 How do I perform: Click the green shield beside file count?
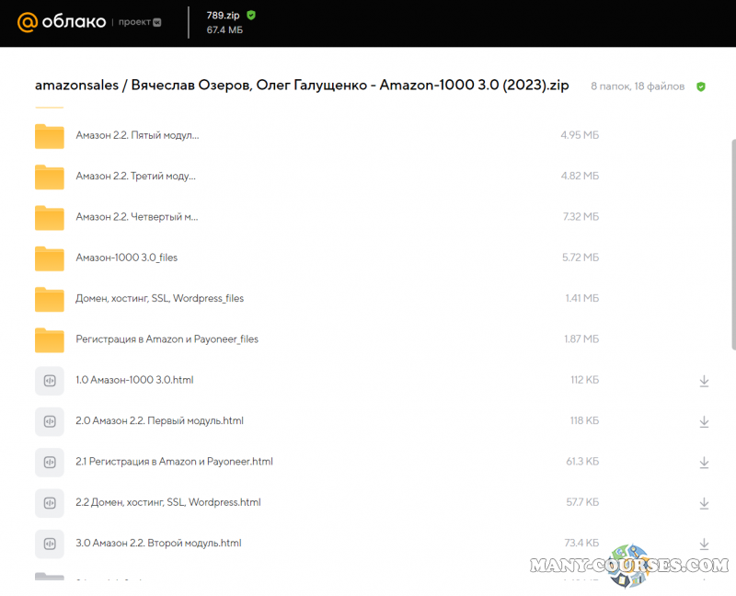coord(701,86)
